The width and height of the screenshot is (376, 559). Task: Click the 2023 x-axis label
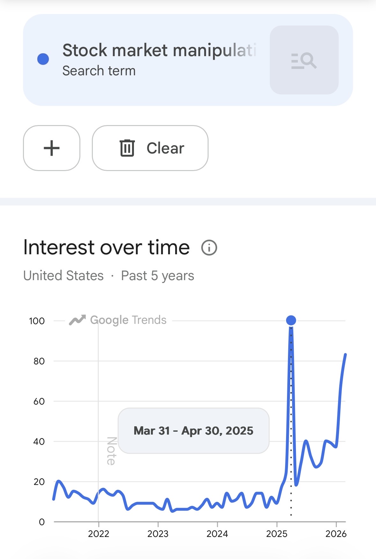[158, 534]
